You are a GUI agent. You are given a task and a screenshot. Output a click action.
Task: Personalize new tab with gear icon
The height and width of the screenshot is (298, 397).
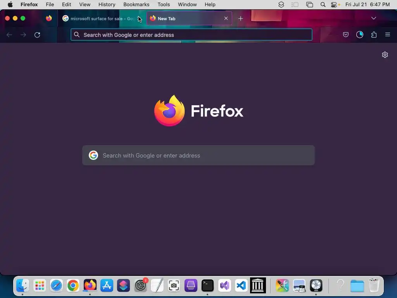pyautogui.click(x=385, y=55)
